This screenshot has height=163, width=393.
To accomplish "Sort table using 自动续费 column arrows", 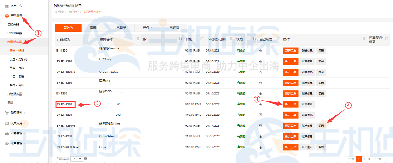I will 277,38.
